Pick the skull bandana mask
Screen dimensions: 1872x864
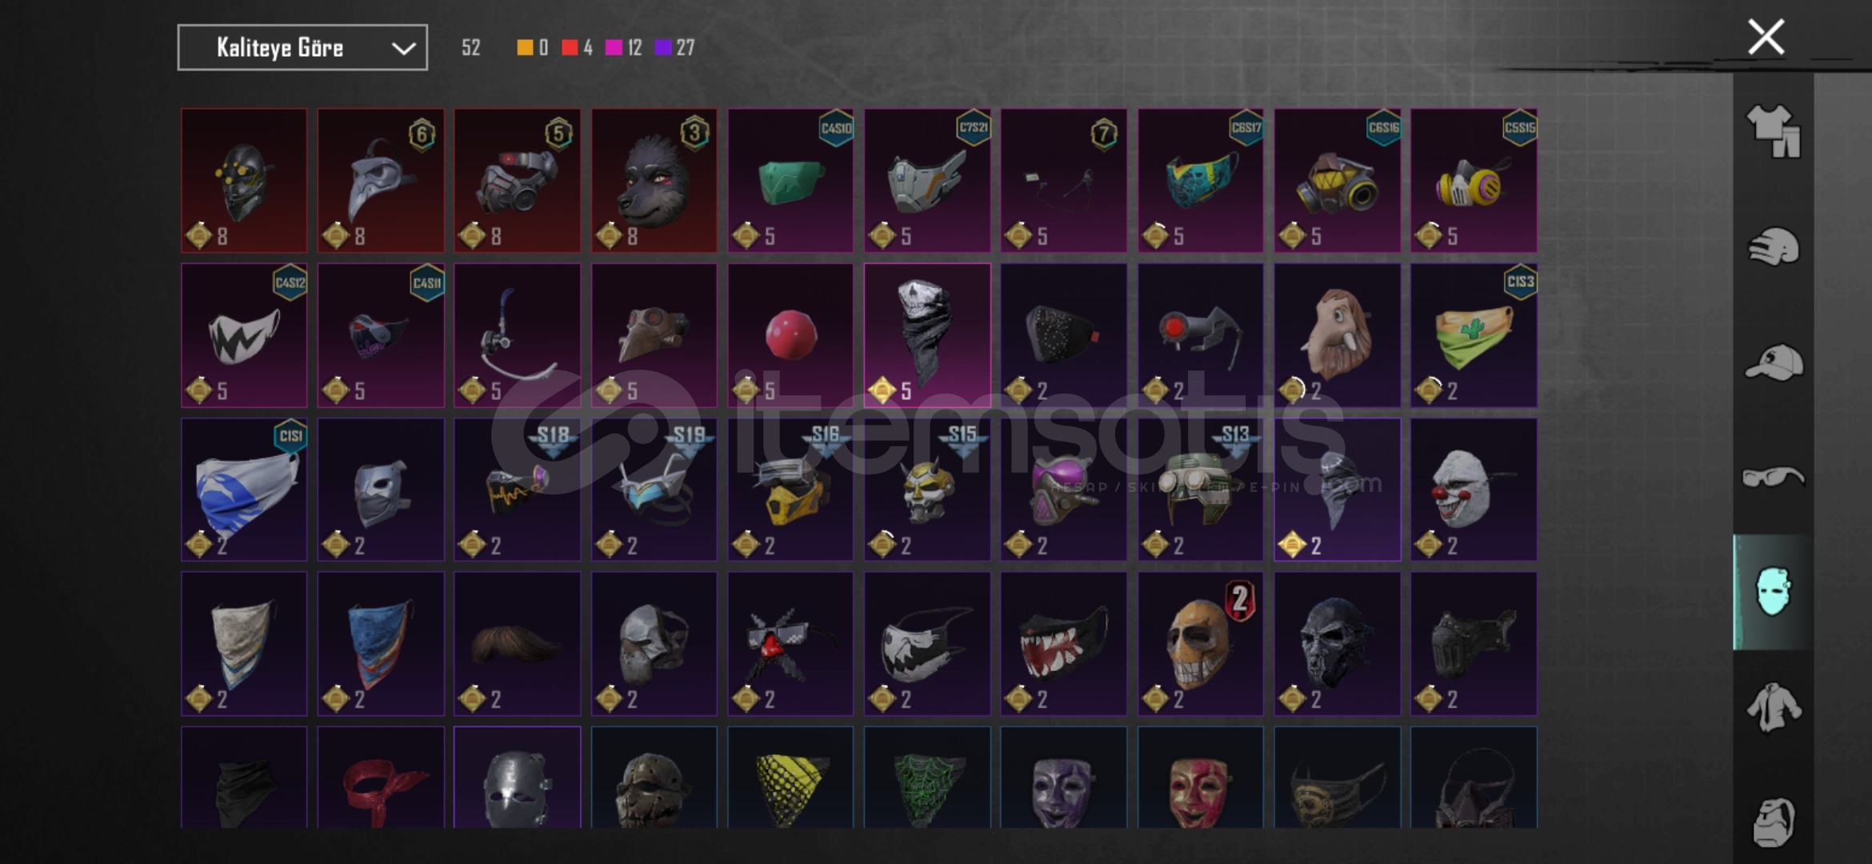[927, 335]
